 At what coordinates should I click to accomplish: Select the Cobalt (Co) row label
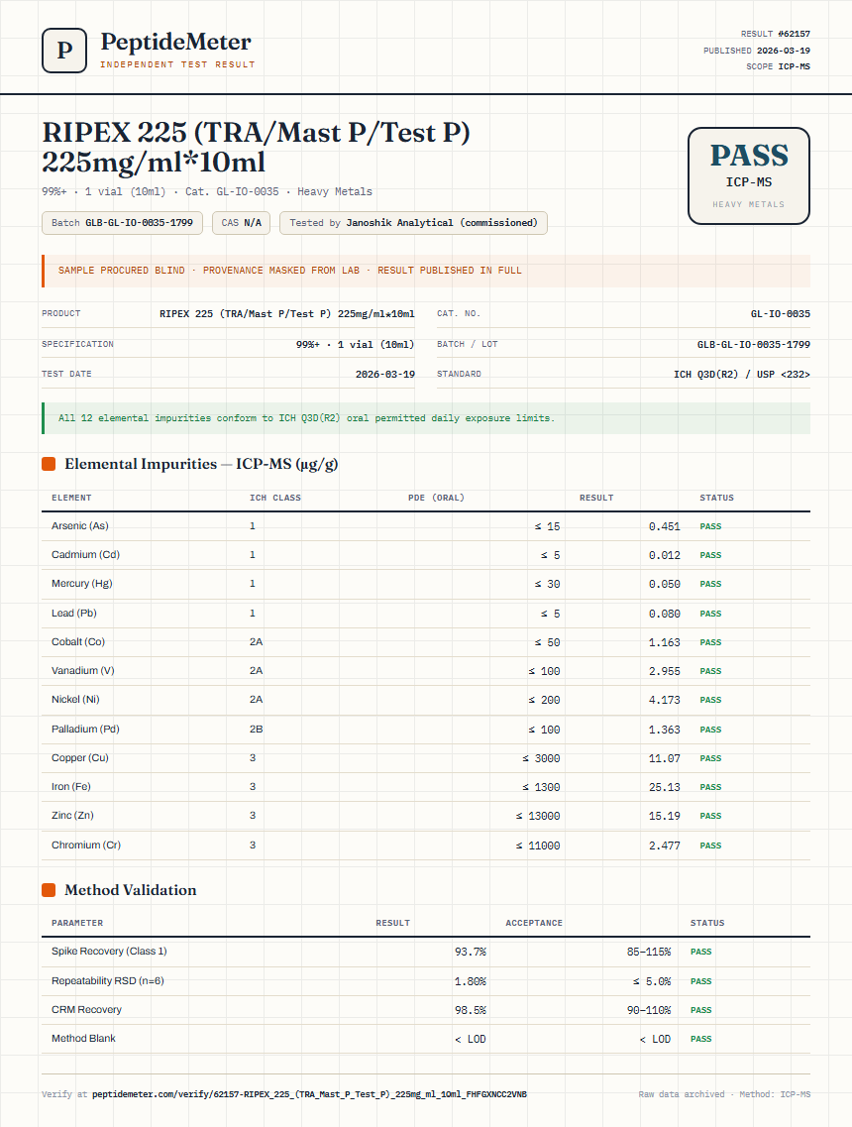[x=78, y=642]
